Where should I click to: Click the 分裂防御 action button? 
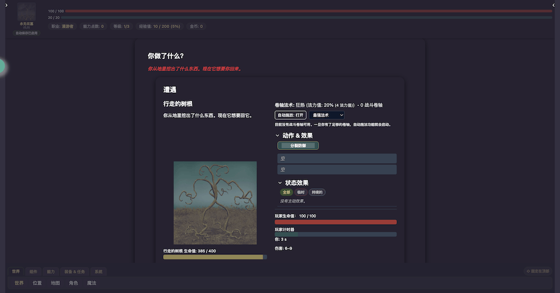click(298, 146)
